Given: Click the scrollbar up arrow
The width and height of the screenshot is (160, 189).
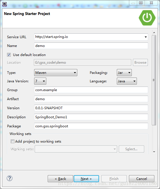Looking at the screenshot, I should 154,33.
